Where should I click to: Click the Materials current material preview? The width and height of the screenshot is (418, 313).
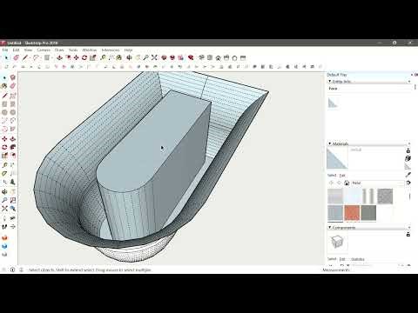(x=337, y=158)
